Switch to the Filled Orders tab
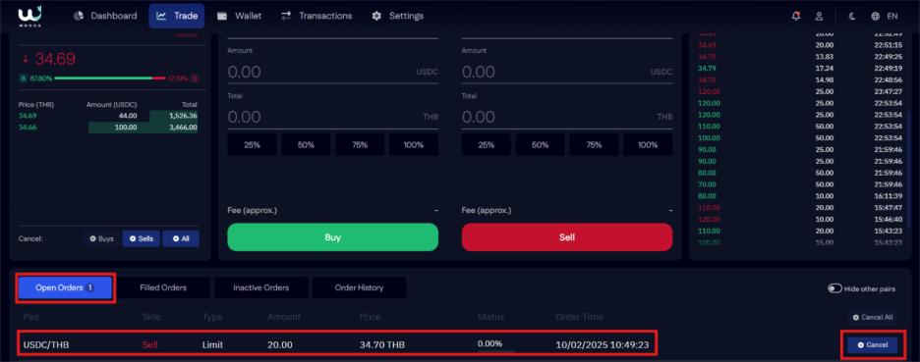 pos(163,287)
